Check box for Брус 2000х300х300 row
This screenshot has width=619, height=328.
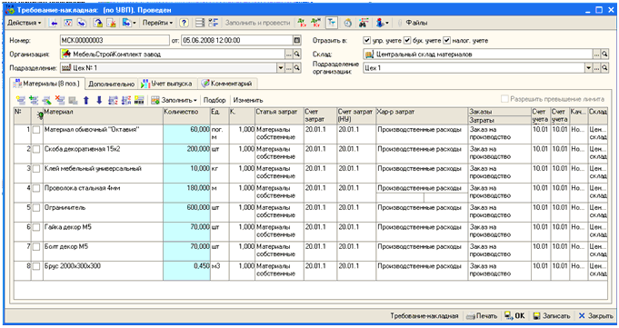click(36, 266)
